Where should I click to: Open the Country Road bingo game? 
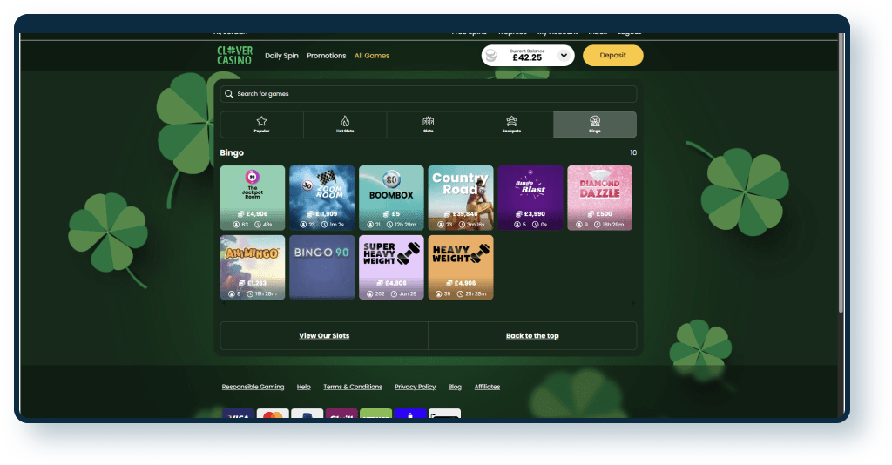click(x=461, y=198)
